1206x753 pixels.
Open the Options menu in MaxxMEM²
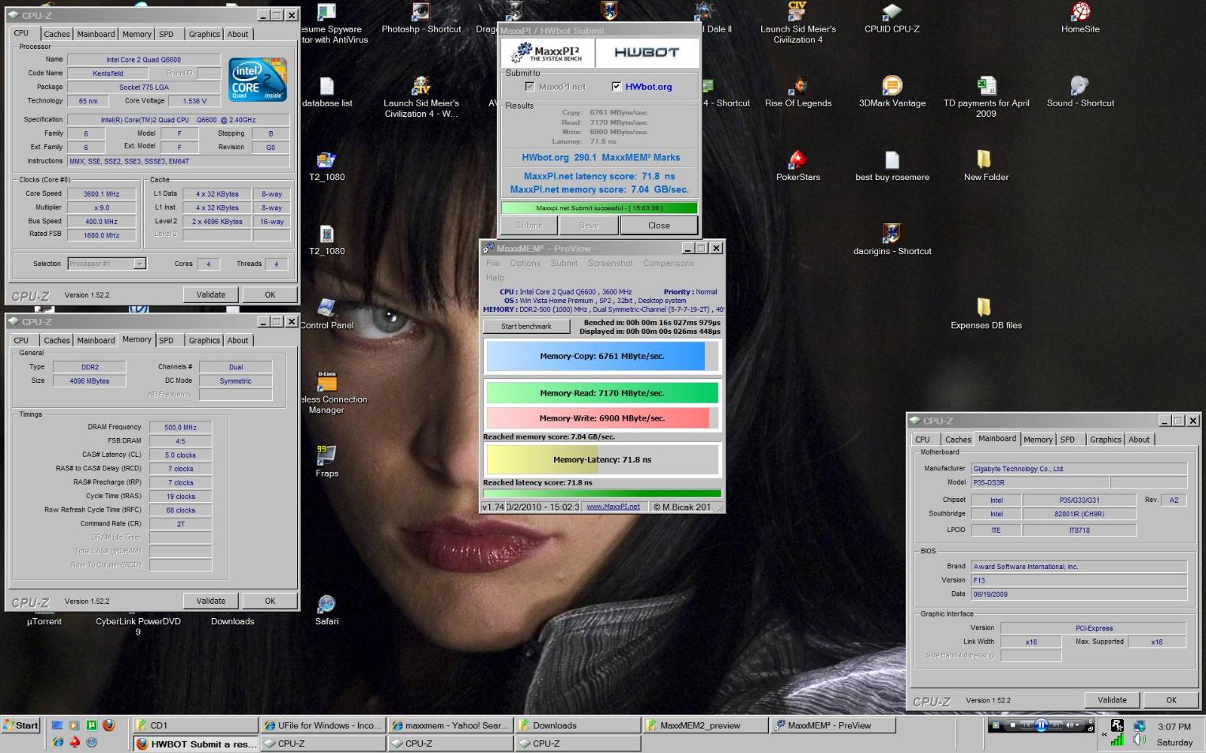point(525,263)
